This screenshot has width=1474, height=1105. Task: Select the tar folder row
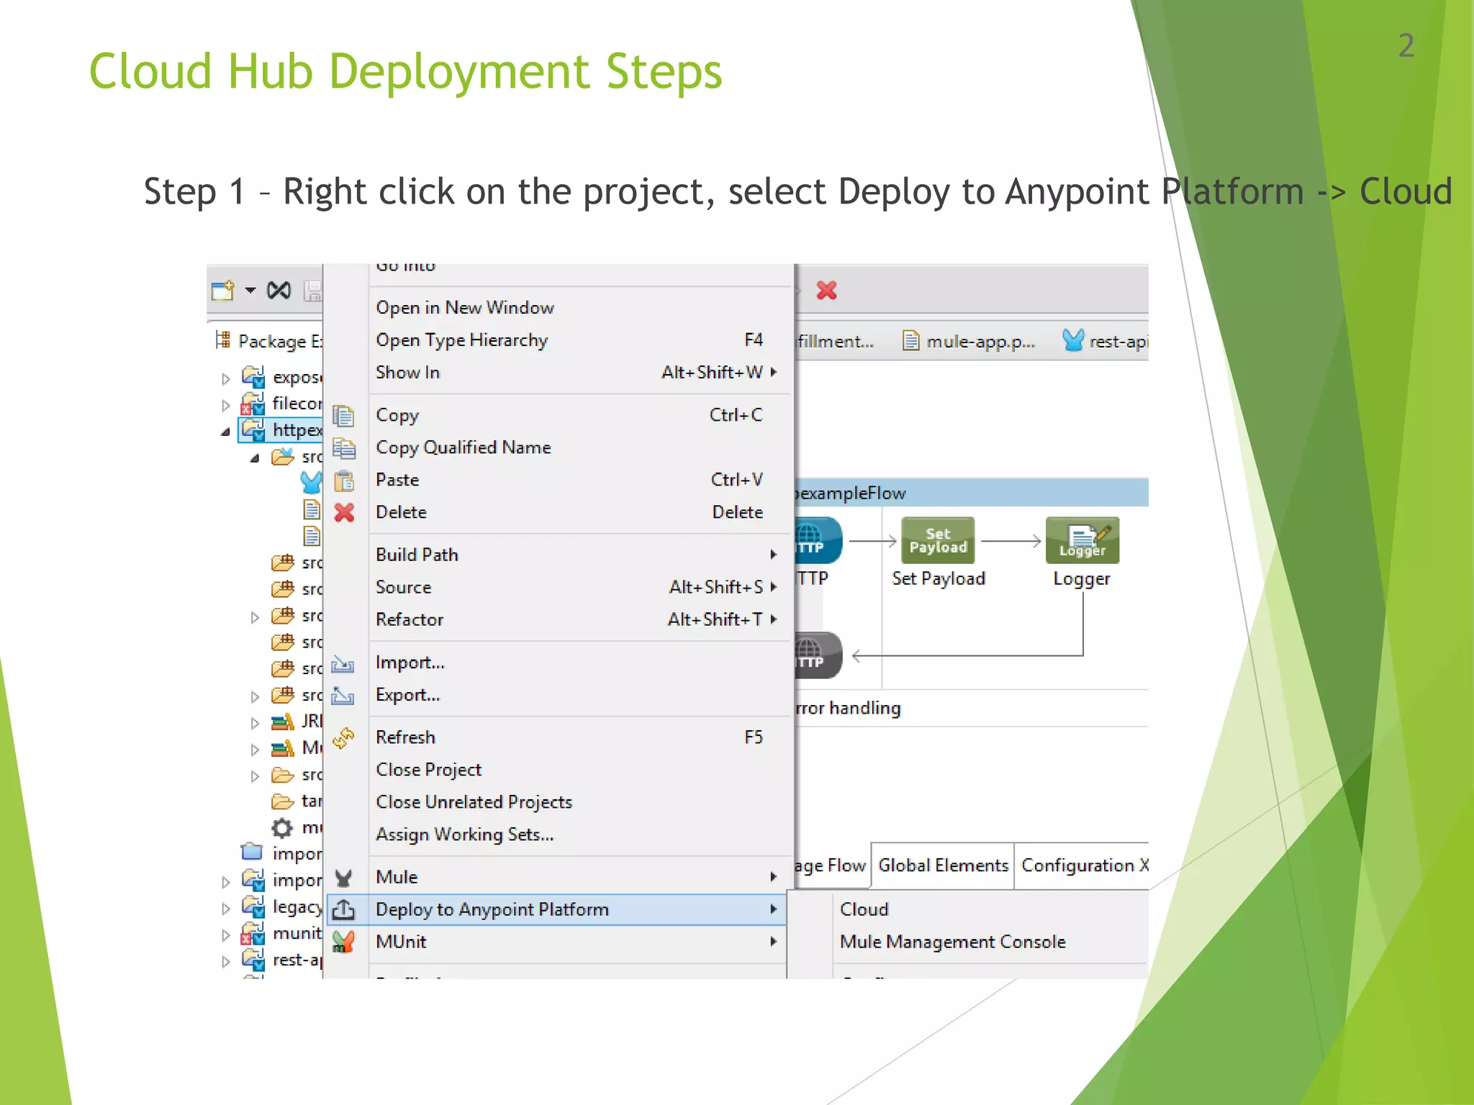tap(297, 801)
